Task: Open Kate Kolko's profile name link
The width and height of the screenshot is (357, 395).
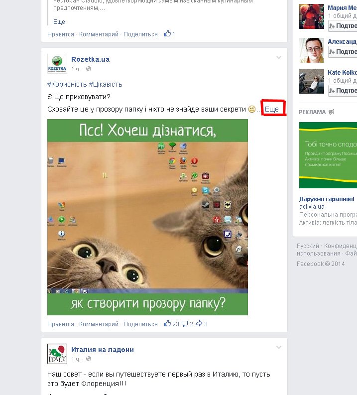Action: pyautogui.click(x=342, y=73)
